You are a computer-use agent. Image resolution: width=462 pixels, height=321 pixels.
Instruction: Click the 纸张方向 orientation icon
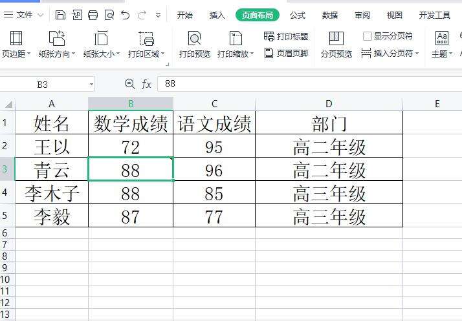pyautogui.click(x=56, y=38)
